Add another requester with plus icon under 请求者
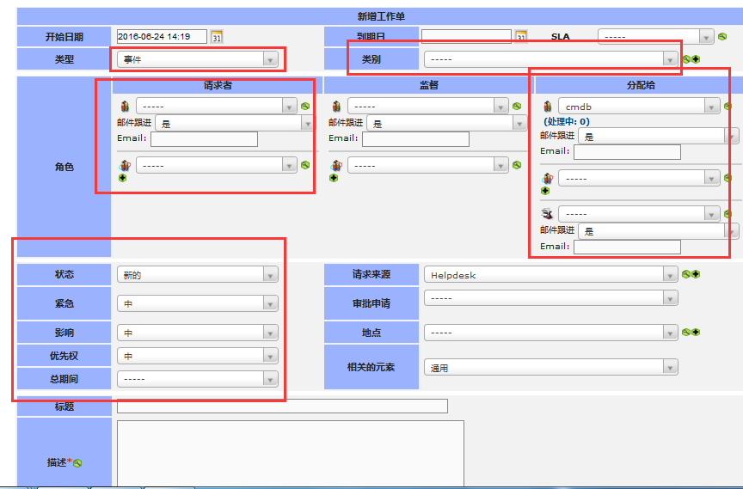The width and height of the screenshot is (743, 489). click(x=123, y=178)
